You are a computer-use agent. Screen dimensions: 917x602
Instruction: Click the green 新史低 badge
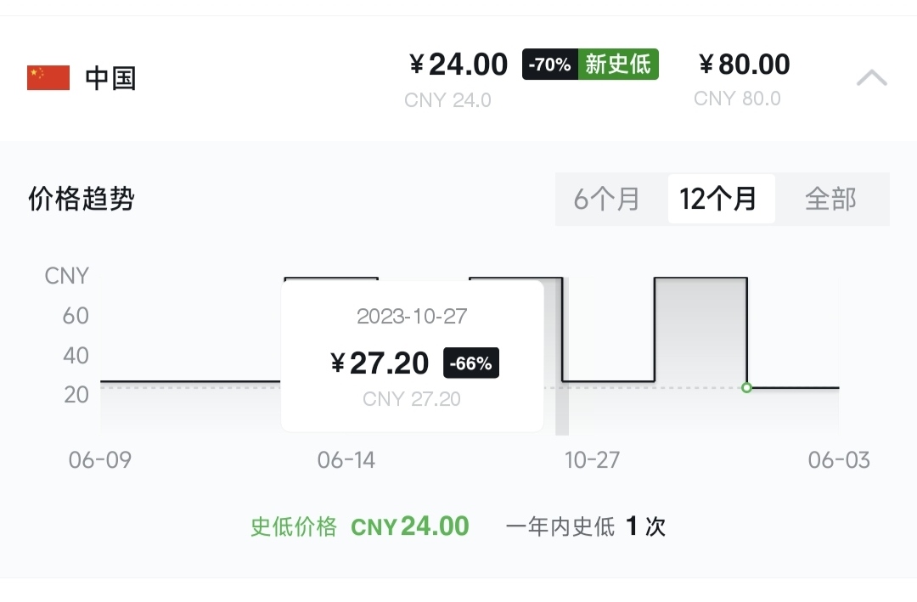pyautogui.click(x=618, y=64)
